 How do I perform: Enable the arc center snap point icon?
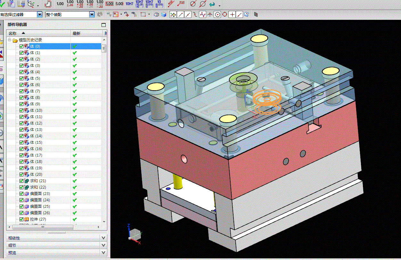[x=217, y=14]
